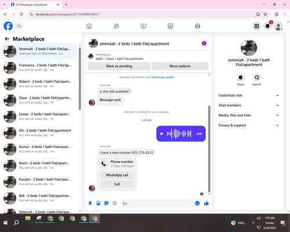
Task: Click "I have a new number" message
Action: pos(126,153)
